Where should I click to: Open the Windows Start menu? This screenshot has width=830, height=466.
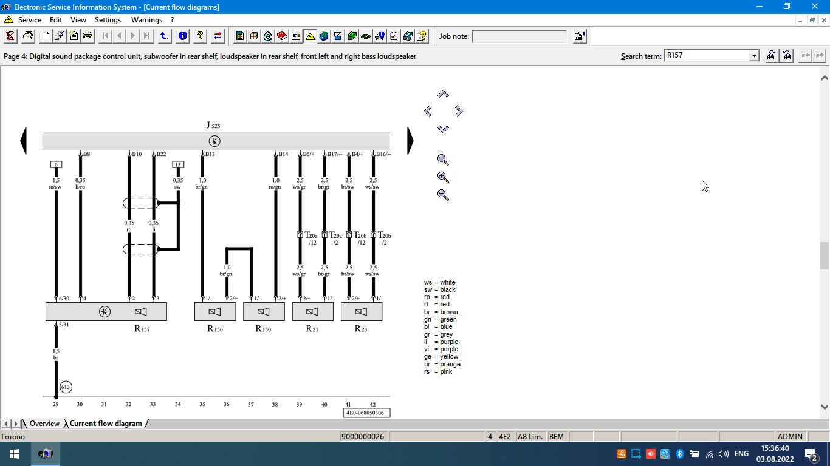tap(14, 454)
